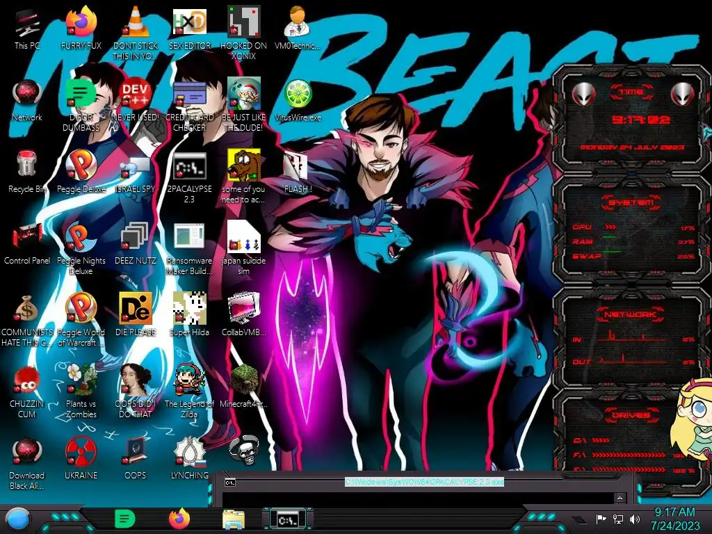Launch Peggle World of Warcraft icon
Screen dimensions: 712x534
[81, 320]
